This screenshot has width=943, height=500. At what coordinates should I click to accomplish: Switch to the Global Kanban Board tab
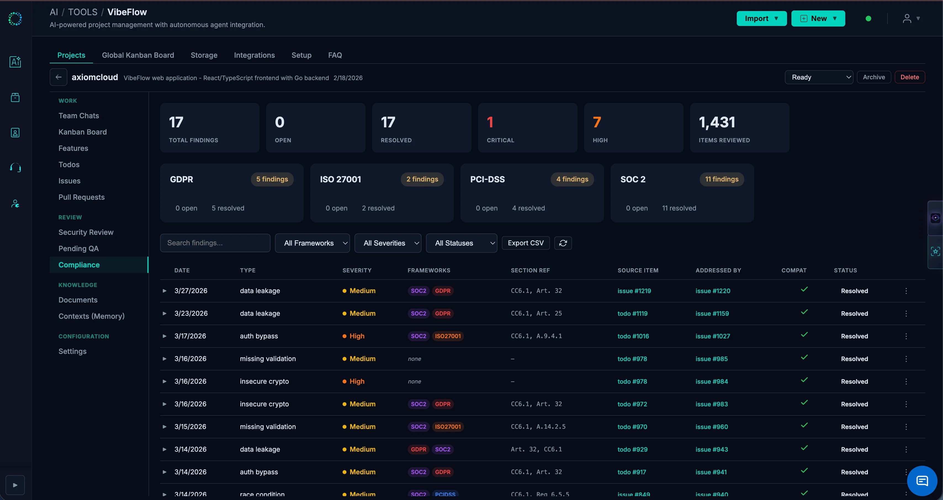point(138,55)
